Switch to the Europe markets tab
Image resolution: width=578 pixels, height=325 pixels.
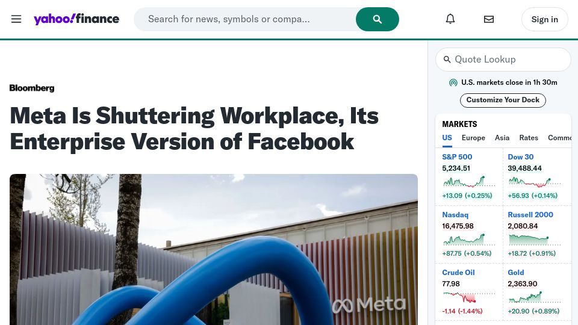click(473, 138)
